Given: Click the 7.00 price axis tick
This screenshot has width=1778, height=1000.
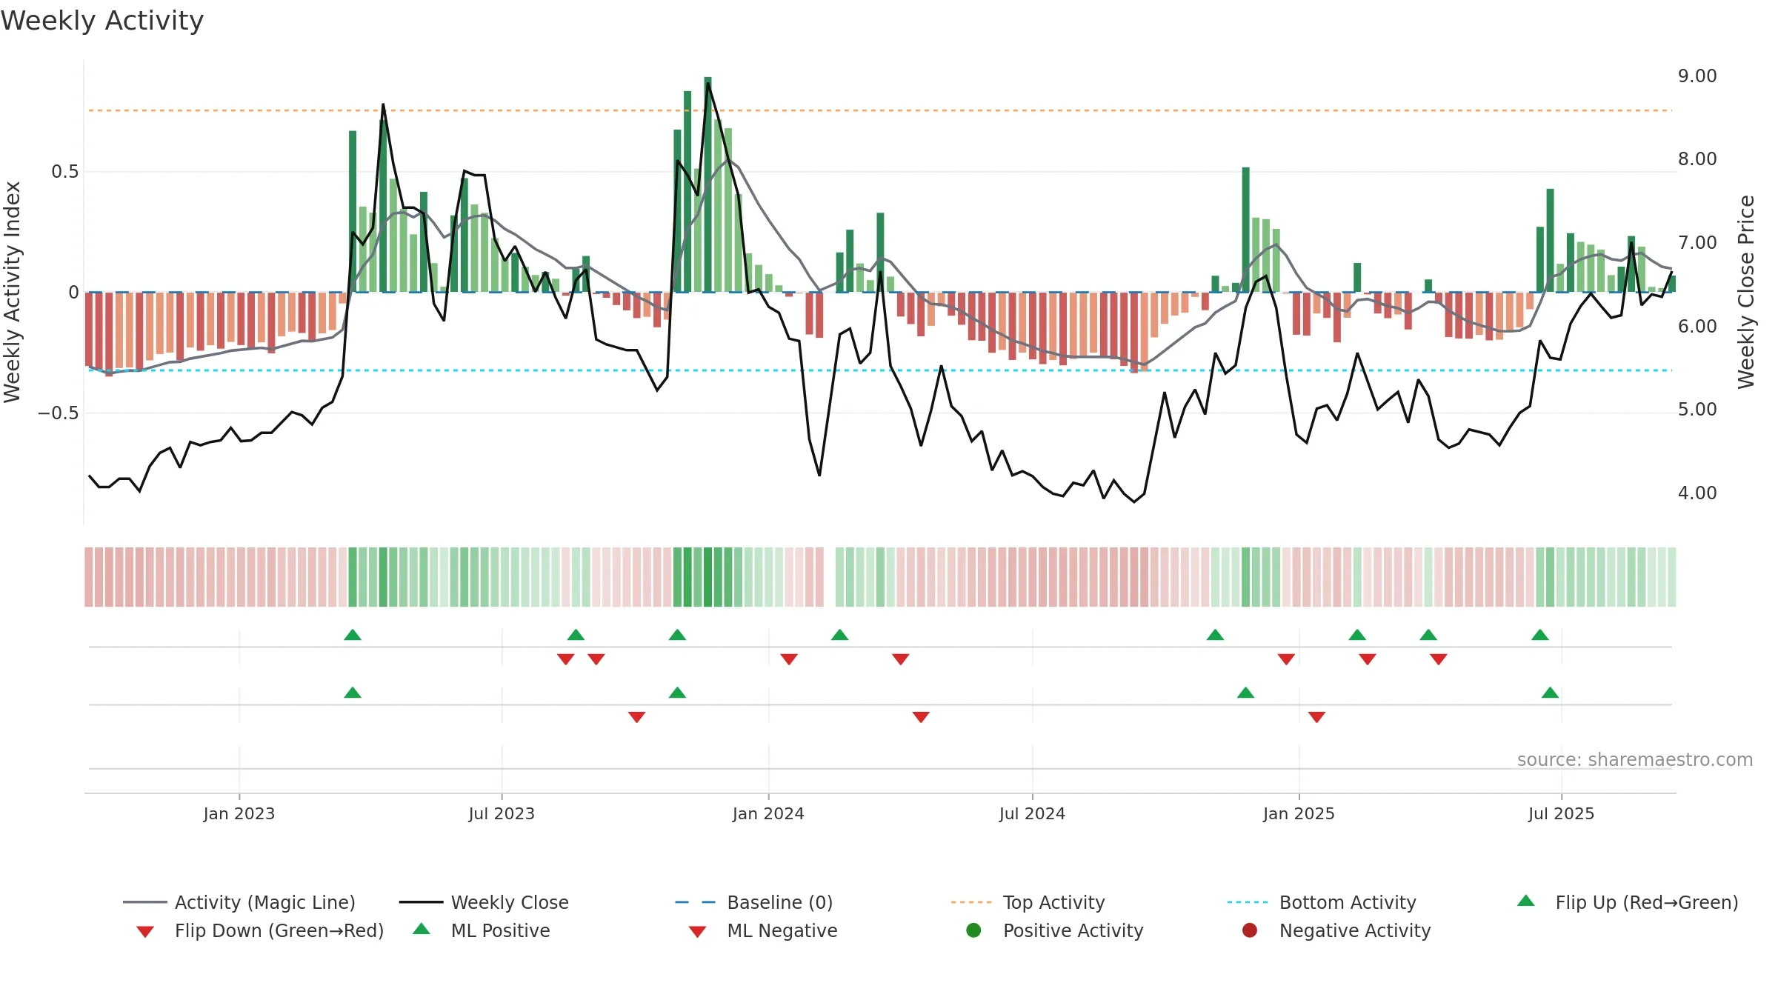Looking at the screenshot, I should pyautogui.click(x=1697, y=243).
